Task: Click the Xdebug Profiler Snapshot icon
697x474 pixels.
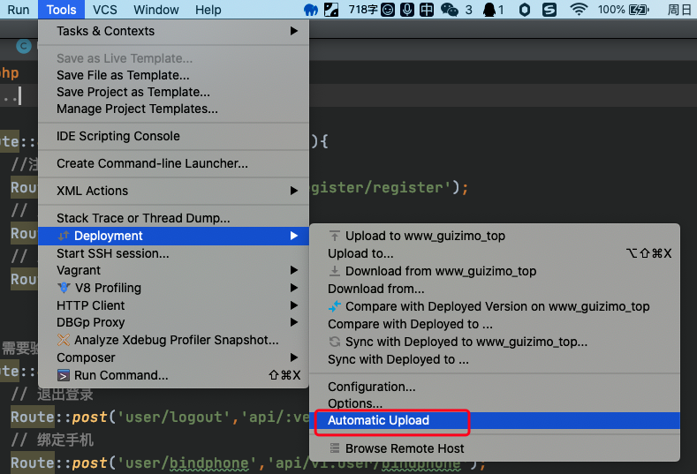Action: (64, 340)
